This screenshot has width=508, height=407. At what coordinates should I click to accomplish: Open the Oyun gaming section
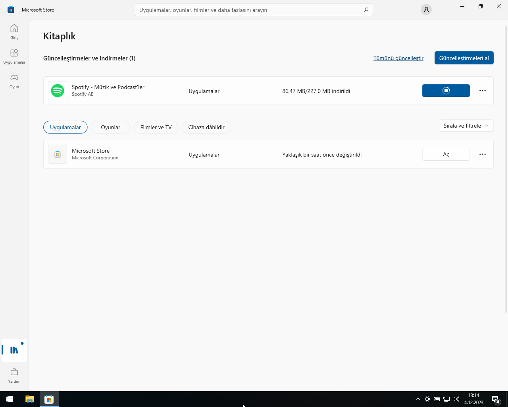(x=14, y=81)
